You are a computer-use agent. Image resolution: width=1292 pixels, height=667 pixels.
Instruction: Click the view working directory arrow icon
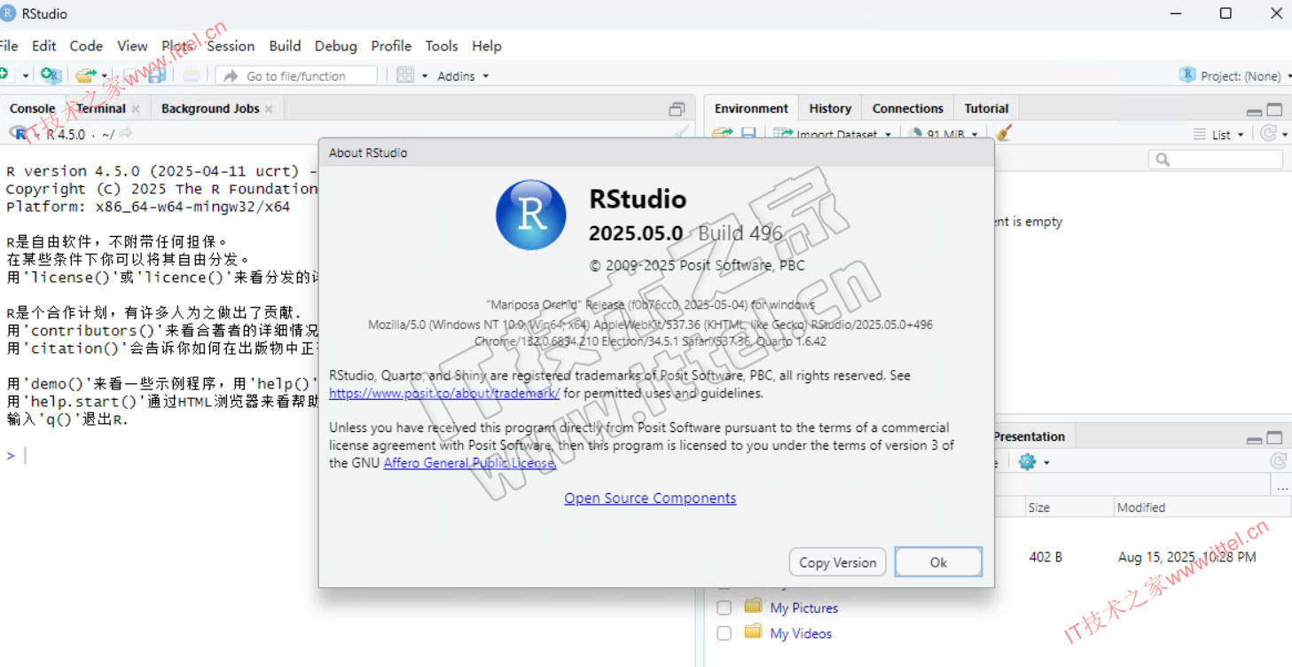click(127, 133)
